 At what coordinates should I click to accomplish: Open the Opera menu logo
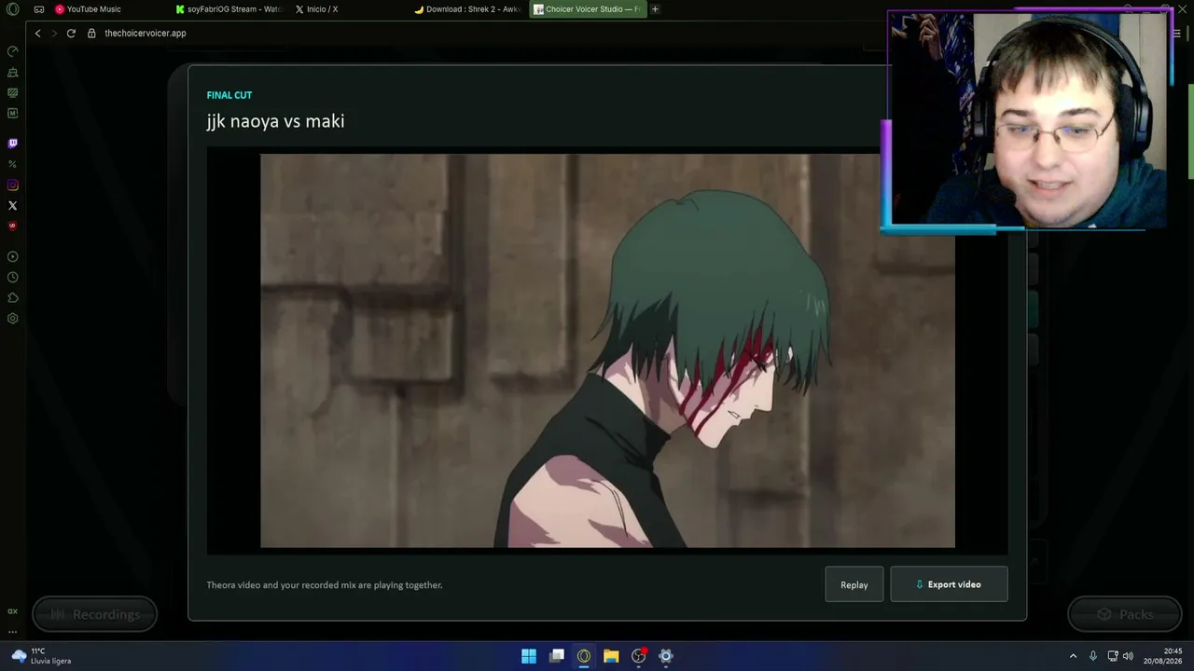click(x=13, y=9)
